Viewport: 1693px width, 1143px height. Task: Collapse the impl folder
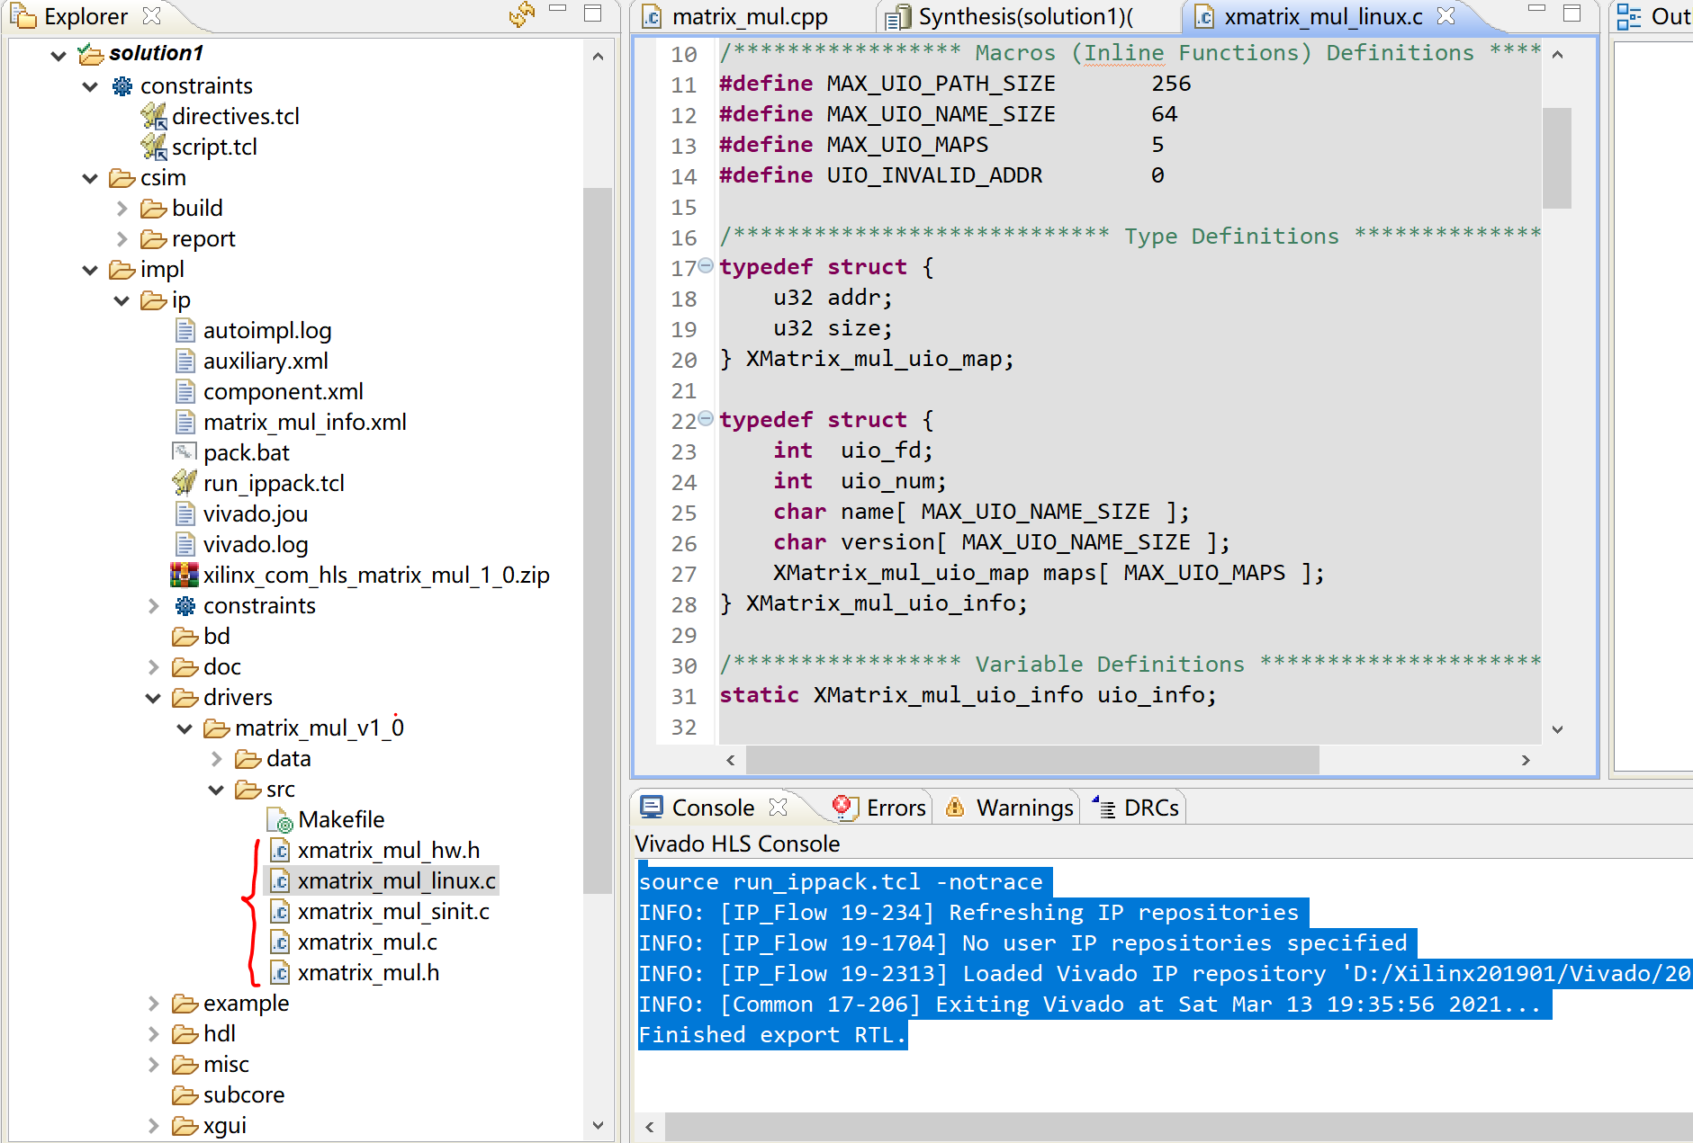point(90,270)
